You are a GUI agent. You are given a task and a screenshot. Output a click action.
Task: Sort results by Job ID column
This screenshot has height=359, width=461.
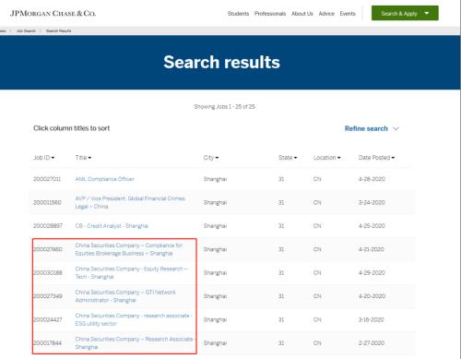43,158
